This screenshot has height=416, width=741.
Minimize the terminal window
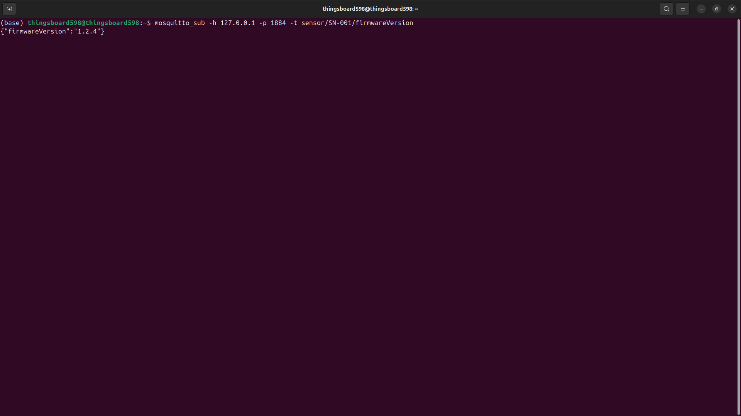click(701, 9)
